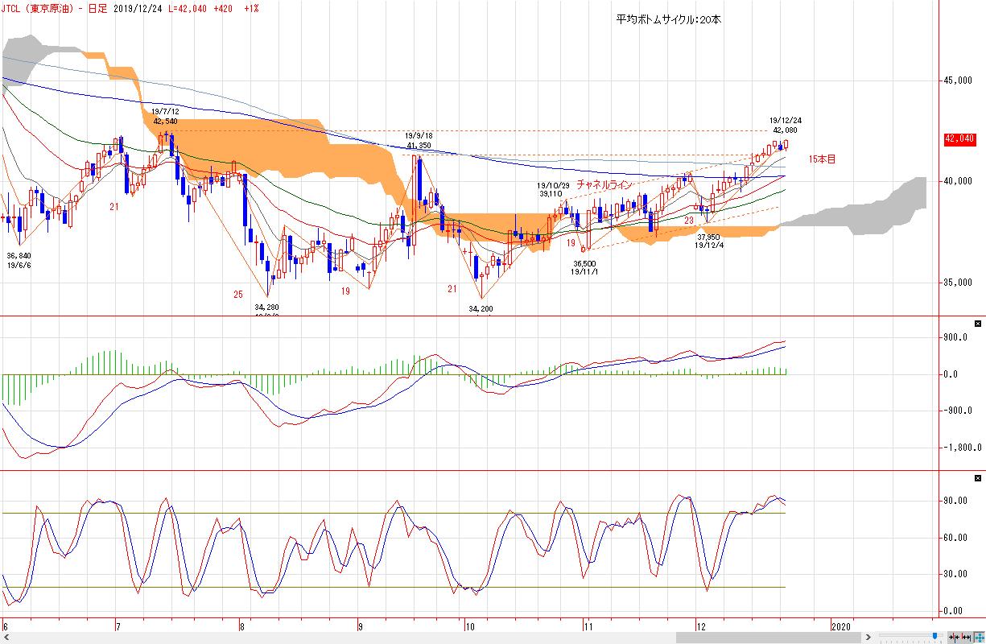Click the red 15本目 bar count label
This screenshot has height=644, width=986.
[820, 159]
